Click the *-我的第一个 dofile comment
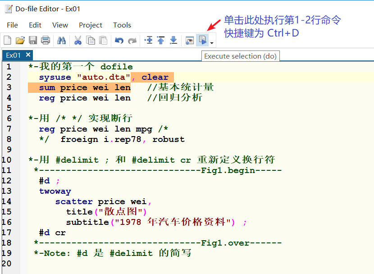This screenshot has width=374, height=274. pyautogui.click(x=81, y=67)
